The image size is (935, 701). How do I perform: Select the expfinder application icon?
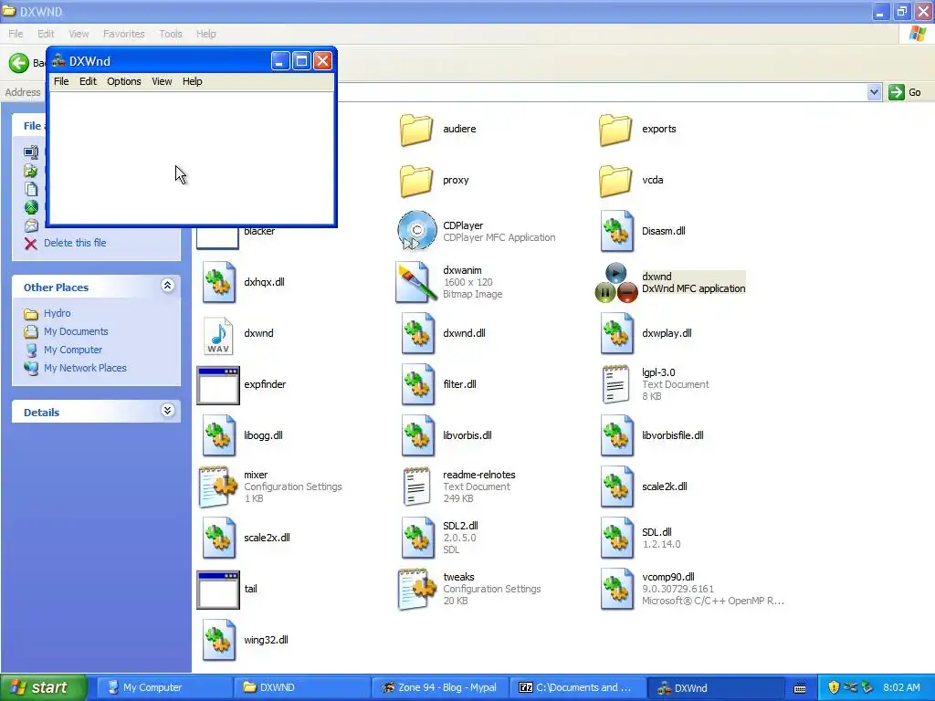pos(218,385)
